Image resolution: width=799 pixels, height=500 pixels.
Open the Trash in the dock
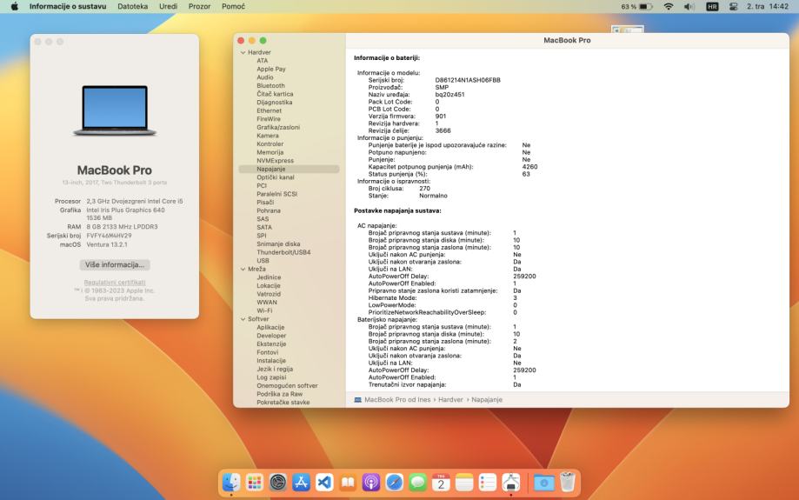[x=568, y=482]
